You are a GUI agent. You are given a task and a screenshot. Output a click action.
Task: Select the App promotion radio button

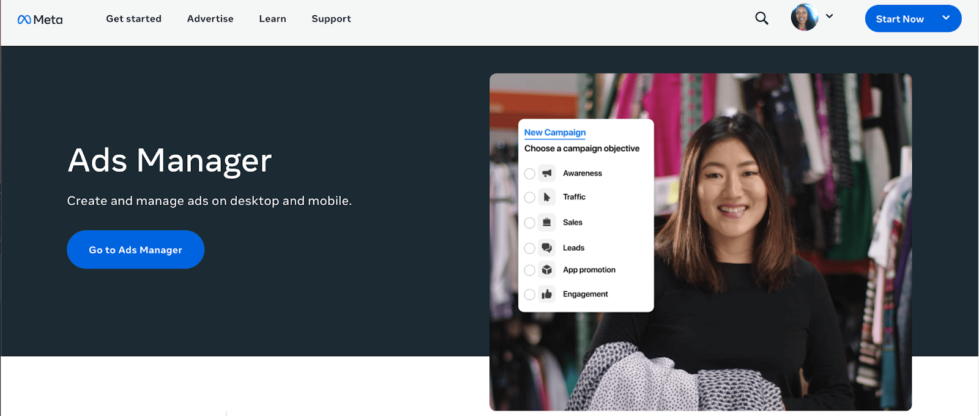click(x=530, y=270)
